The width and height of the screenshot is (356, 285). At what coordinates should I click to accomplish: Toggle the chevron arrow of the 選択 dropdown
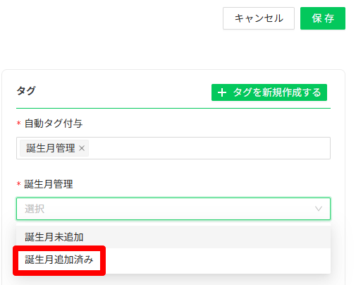[x=319, y=209]
